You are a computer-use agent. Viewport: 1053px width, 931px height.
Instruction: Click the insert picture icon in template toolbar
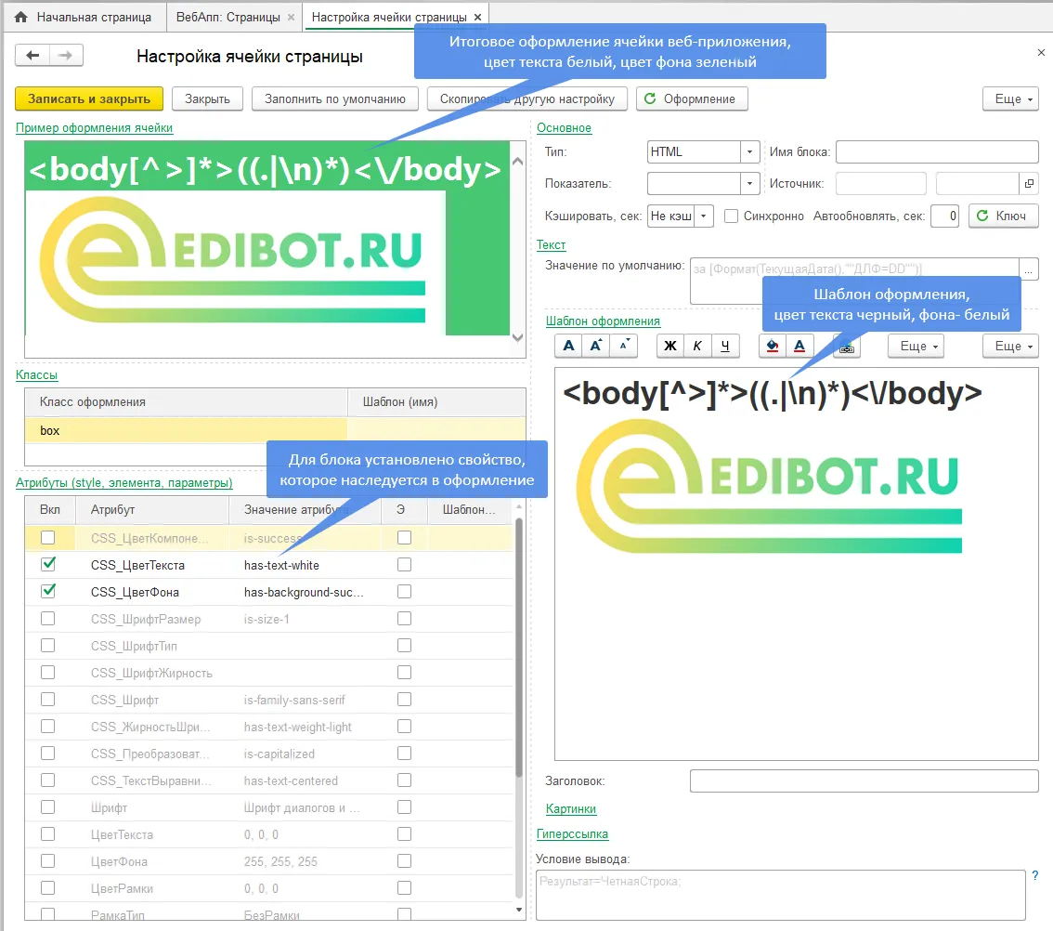[x=847, y=347]
